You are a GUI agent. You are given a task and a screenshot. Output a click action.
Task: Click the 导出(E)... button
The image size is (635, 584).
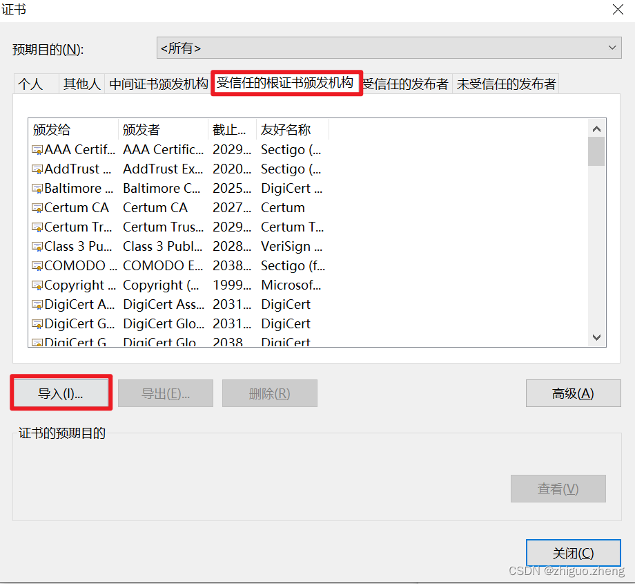click(x=165, y=393)
